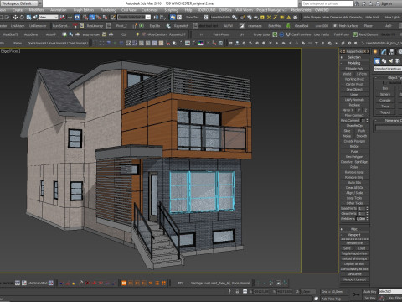402x302 pixels.
Task: Click the Viewport Layout button
Action: tap(354, 279)
